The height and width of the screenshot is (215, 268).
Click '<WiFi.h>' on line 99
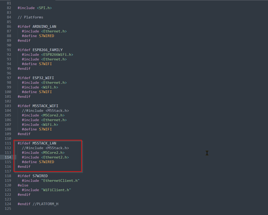tap(50, 87)
